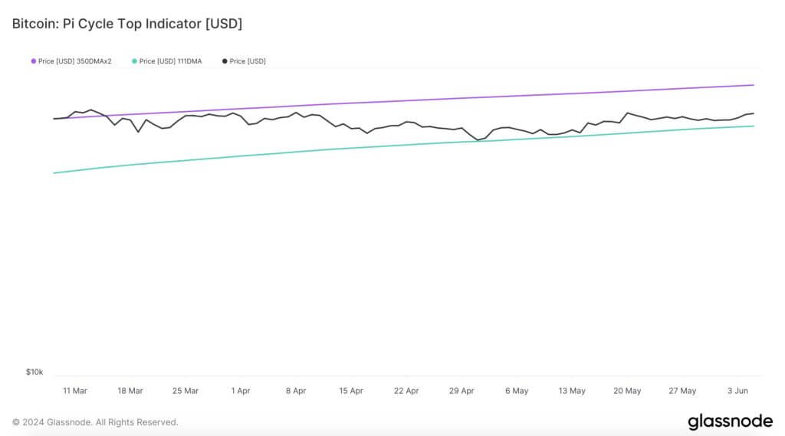Click the glassnode logo
Screen dimensions: 785x436
pyautogui.click(x=729, y=421)
